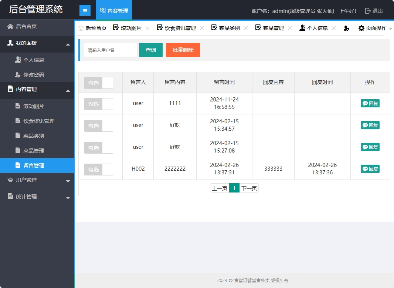This screenshot has width=394, height=288.
Task: Click the 内容管理 icon in the top bar
Action: click(x=102, y=10)
